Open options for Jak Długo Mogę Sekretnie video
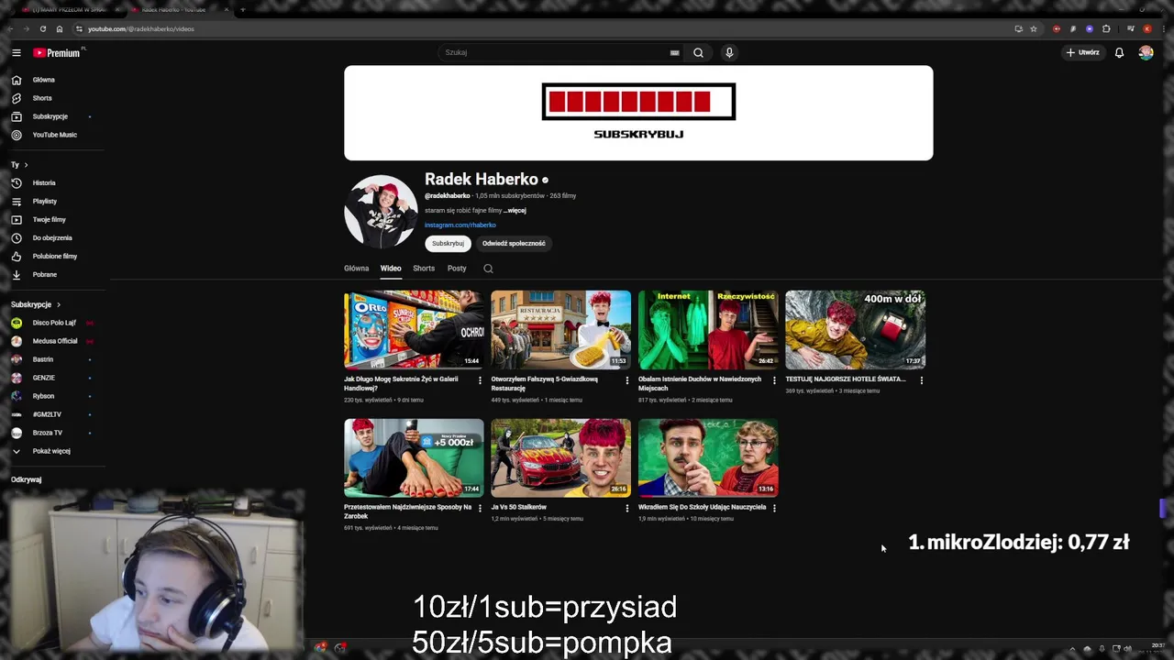 [480, 379]
